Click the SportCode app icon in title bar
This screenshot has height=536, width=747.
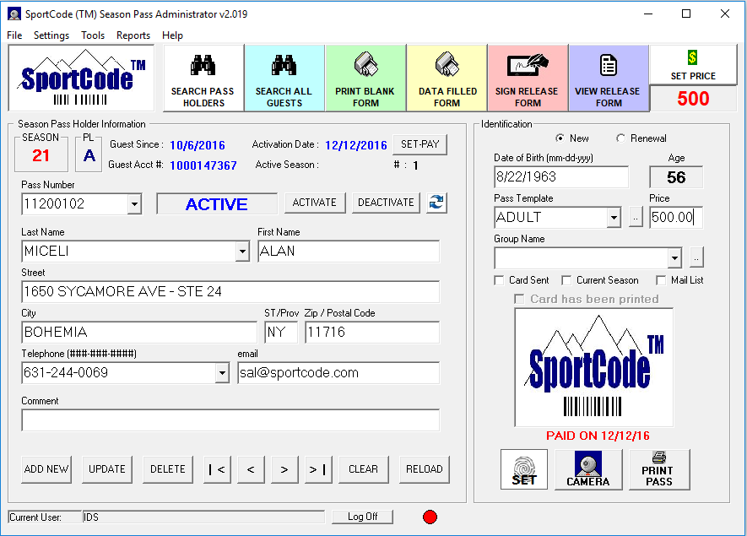[x=14, y=14]
